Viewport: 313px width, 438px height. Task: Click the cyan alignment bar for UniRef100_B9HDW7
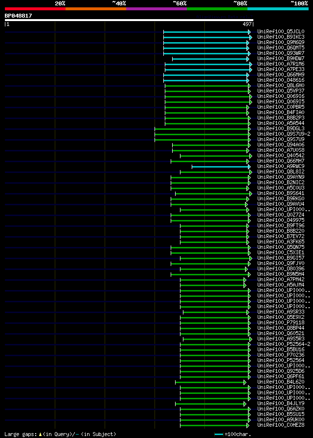[211, 59]
